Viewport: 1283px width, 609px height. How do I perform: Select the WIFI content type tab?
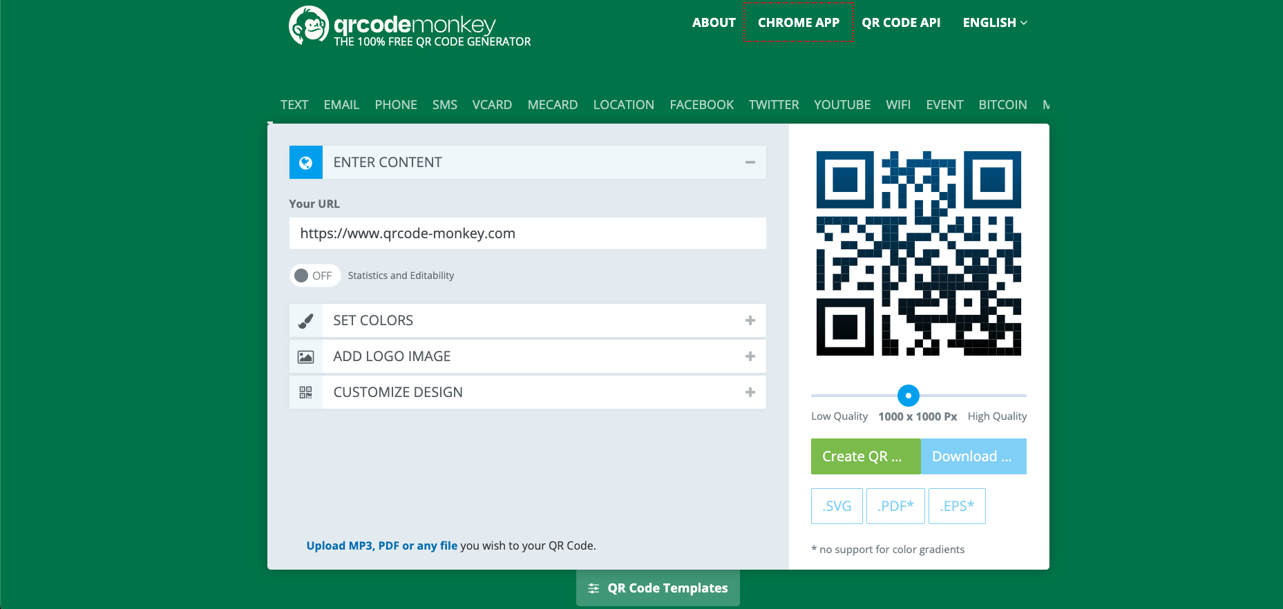click(x=898, y=105)
